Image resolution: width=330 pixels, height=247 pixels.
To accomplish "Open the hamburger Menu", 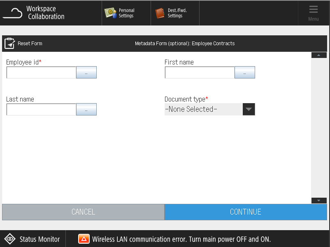I will [314, 13].
